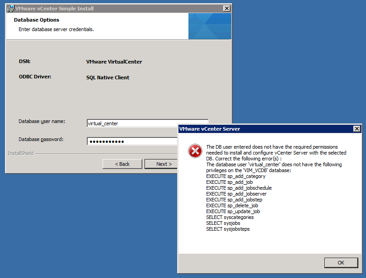Close the vCenter Simple Install window
This screenshot has height=278, width=366.
coord(226,9)
